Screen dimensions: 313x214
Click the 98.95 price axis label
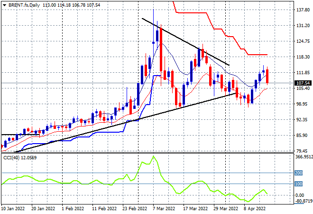point(303,104)
